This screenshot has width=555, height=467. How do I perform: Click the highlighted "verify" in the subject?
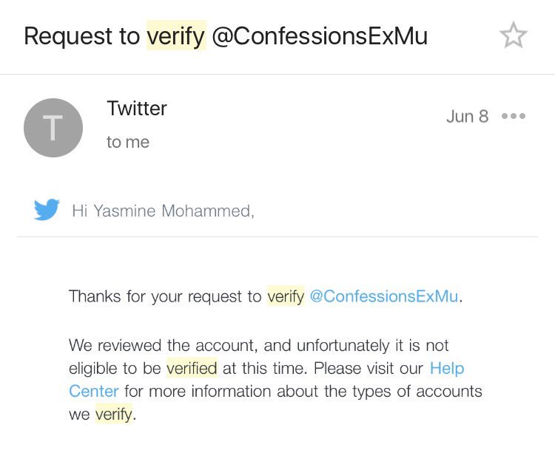coord(175,35)
